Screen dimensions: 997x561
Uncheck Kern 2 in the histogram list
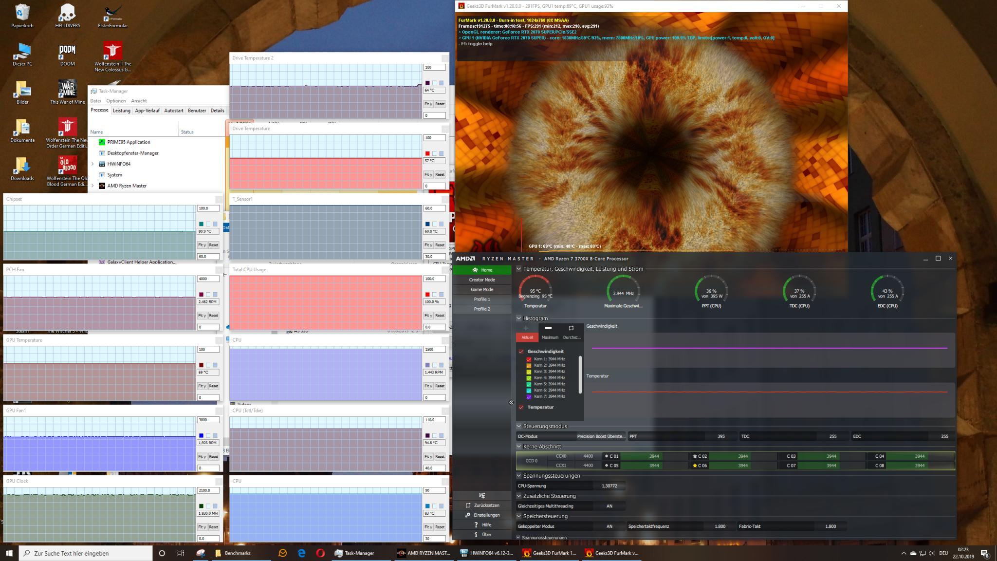click(529, 365)
